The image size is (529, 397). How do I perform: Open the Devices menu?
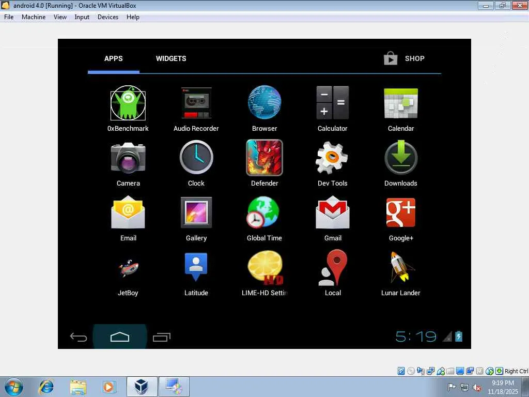(108, 17)
